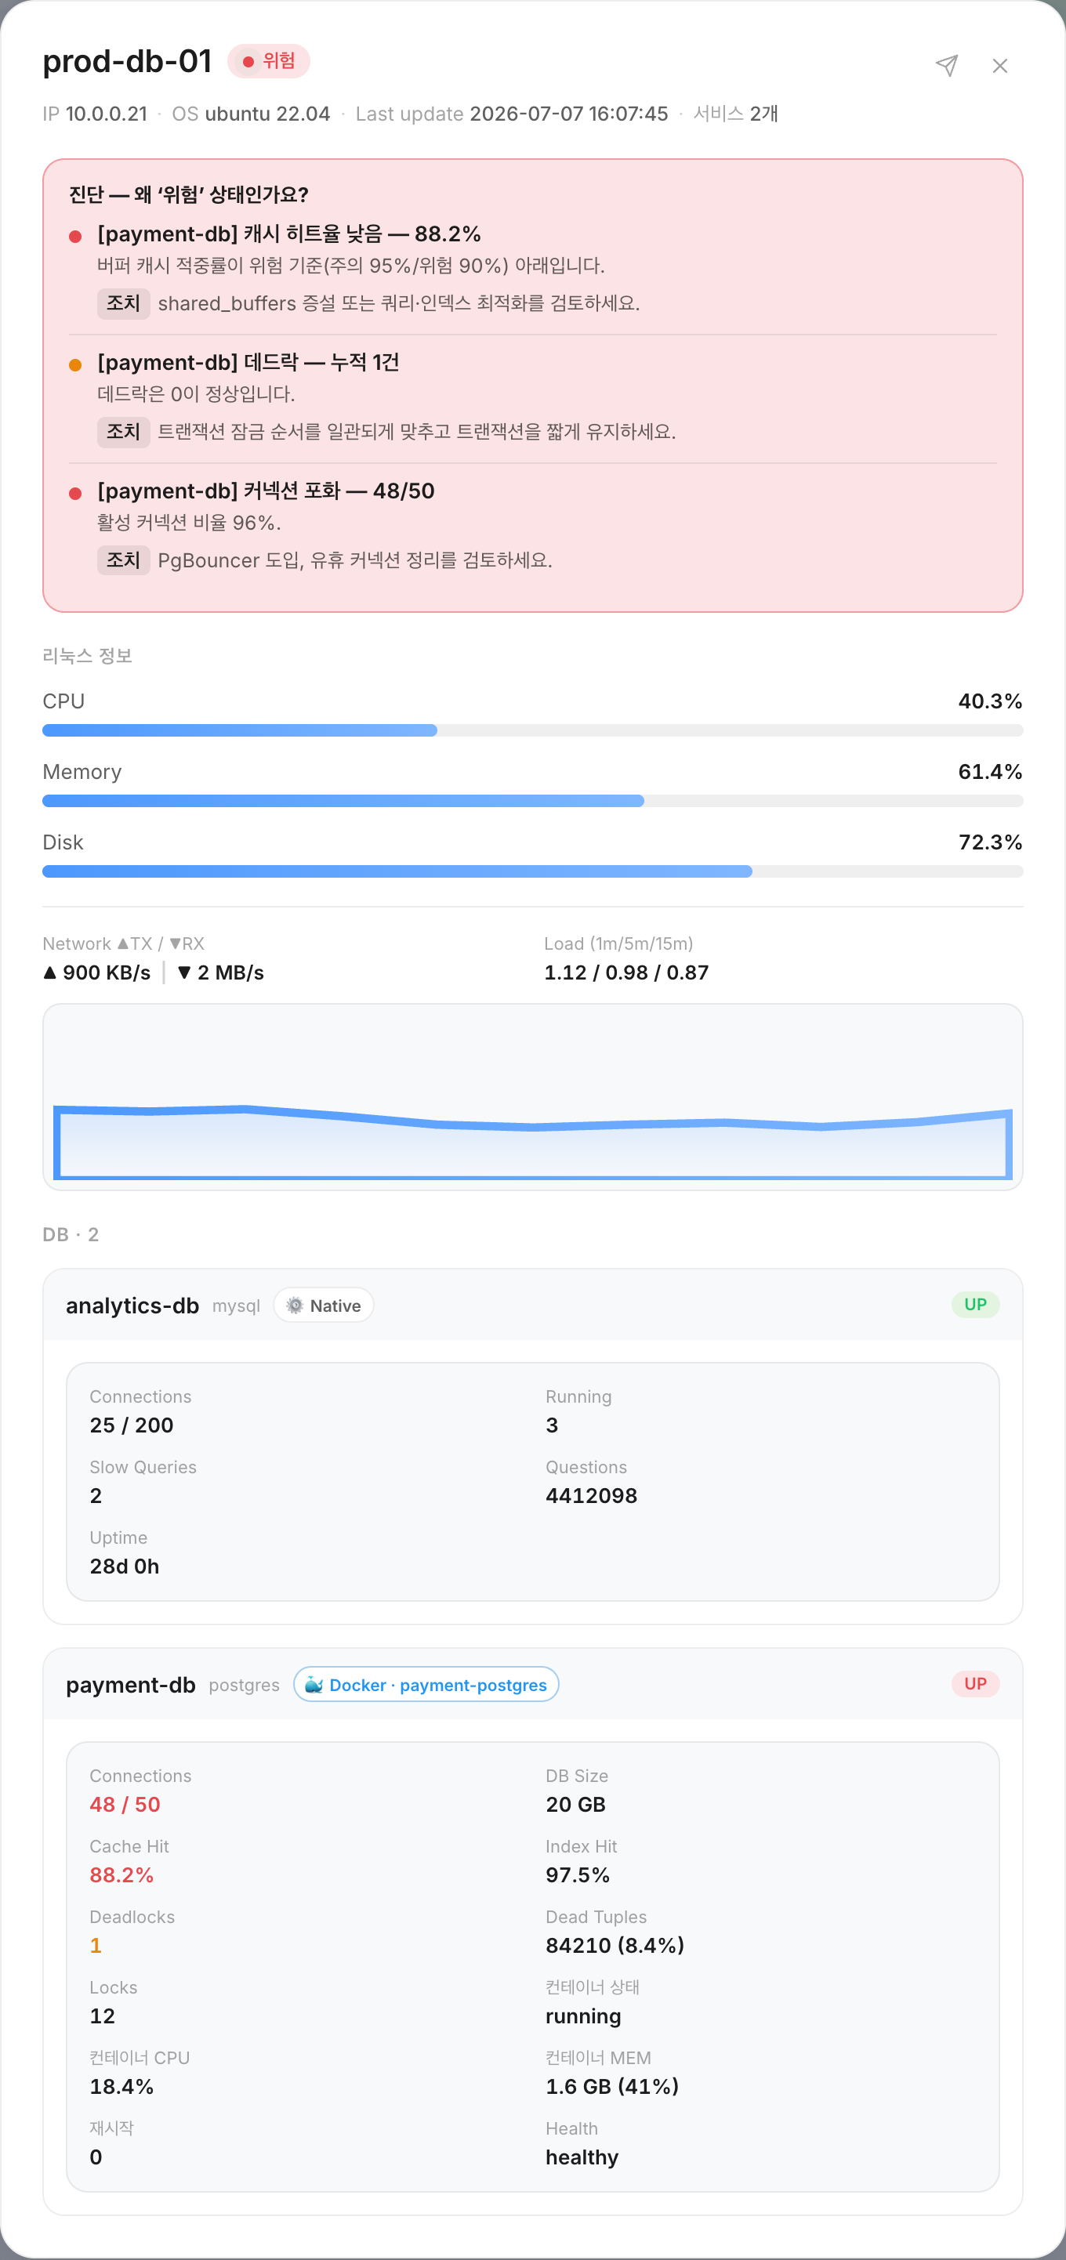Click the Disk usage progress bar
This screenshot has height=2260, width=1066.
(532, 871)
